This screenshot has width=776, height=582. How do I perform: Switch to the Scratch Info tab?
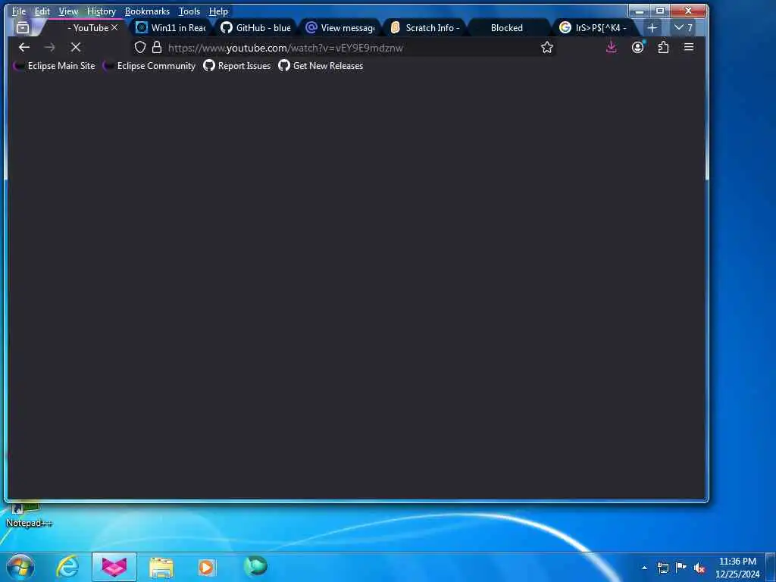(426, 28)
